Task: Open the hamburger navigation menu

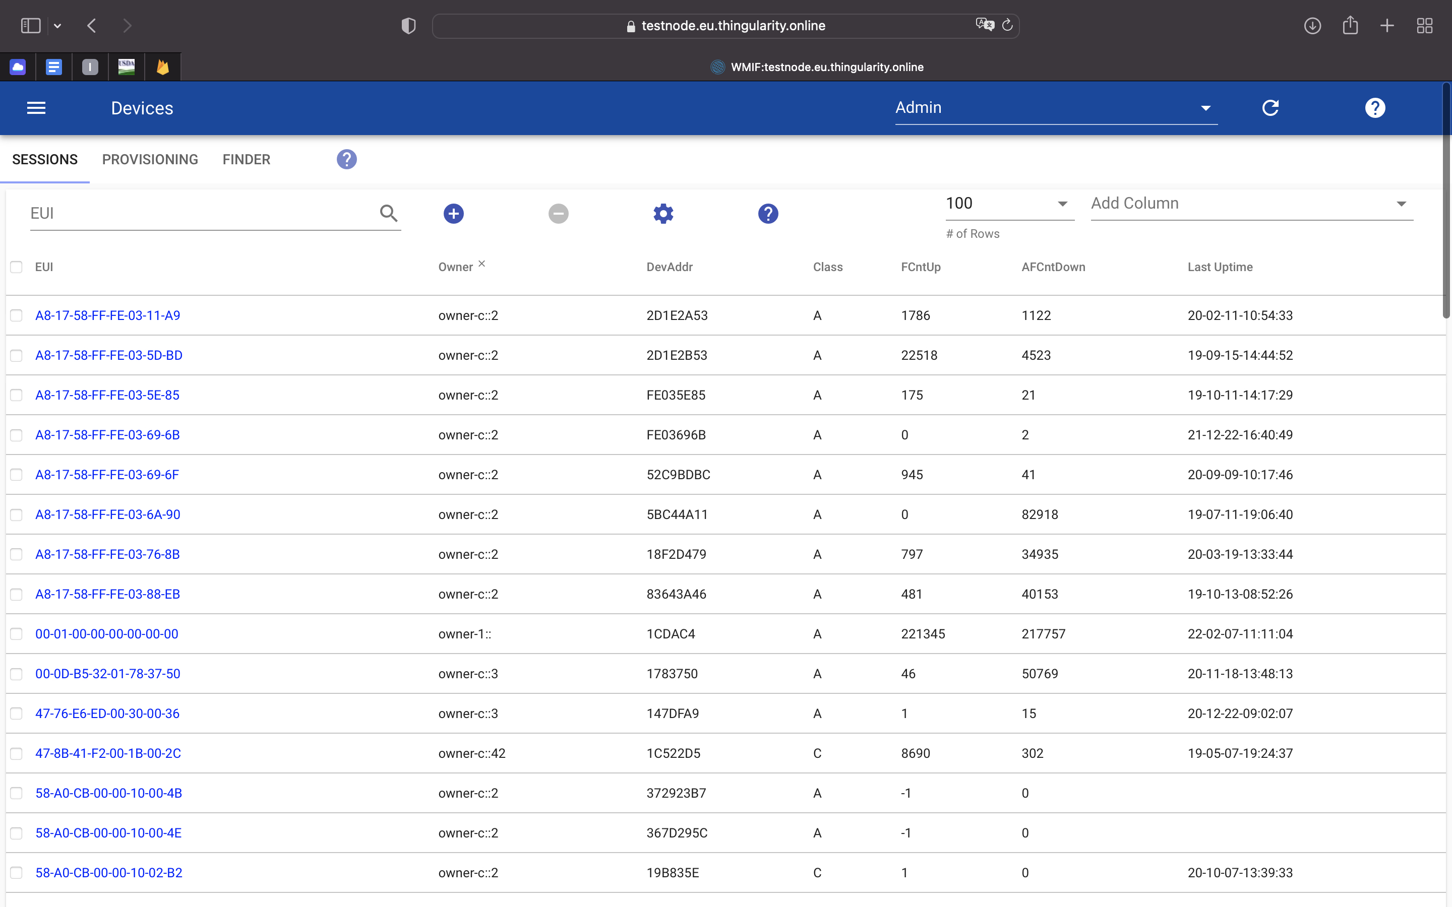Action: point(36,108)
